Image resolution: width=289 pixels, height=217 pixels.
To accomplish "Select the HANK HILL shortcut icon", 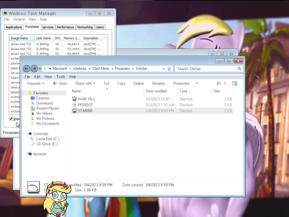I will pyautogui.click(x=74, y=99).
